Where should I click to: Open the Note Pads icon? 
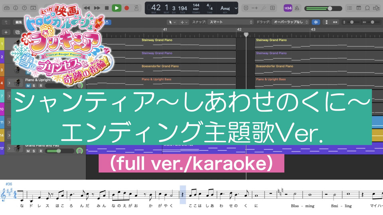358,8
